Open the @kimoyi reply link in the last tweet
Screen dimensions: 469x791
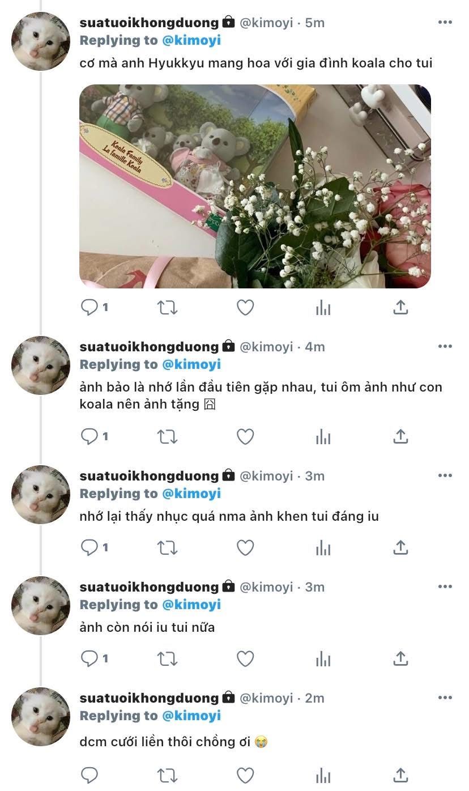191,716
